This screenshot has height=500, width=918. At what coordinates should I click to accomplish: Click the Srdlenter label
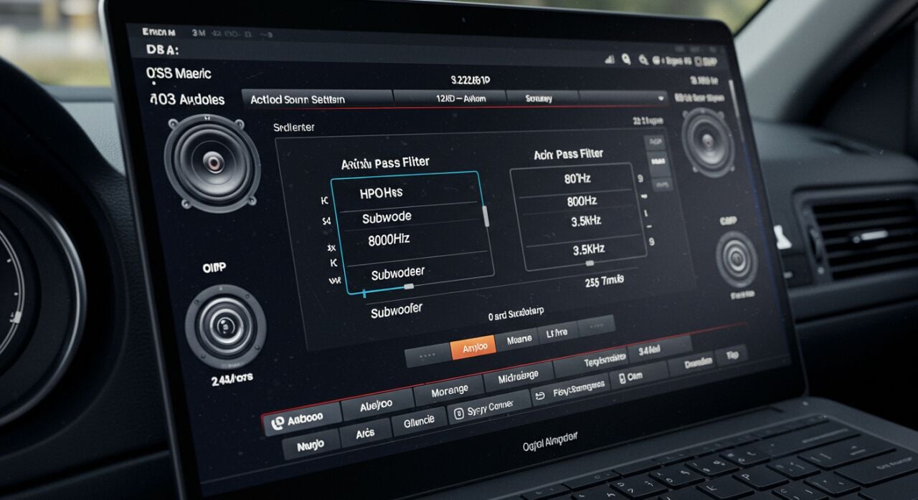[x=293, y=128]
